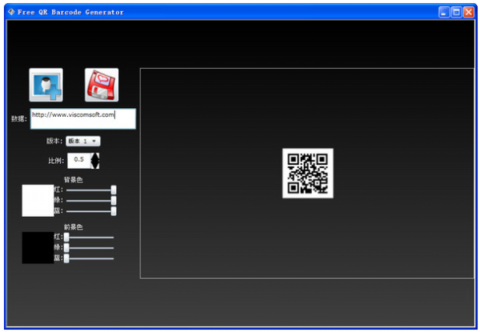The height and width of the screenshot is (332, 480).
Task: Click background color blue slider handle
Action: [x=114, y=211]
